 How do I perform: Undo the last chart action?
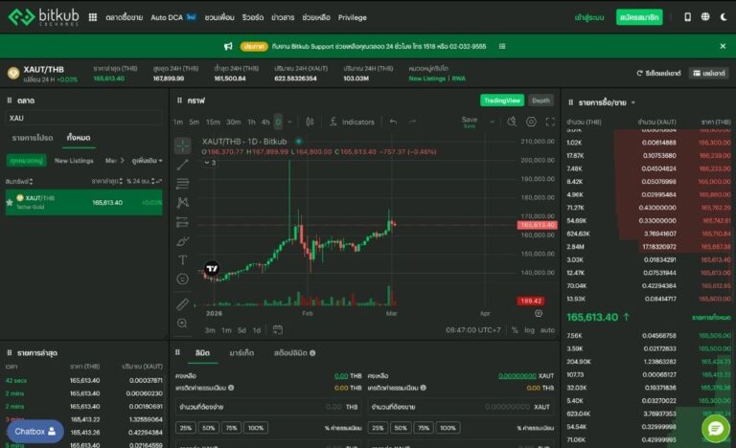[x=393, y=122]
